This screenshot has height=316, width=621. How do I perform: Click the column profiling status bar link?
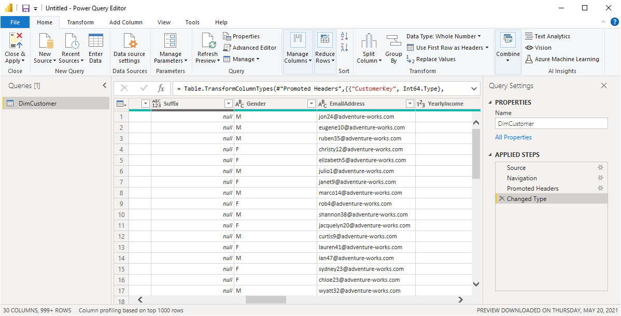tap(130, 310)
